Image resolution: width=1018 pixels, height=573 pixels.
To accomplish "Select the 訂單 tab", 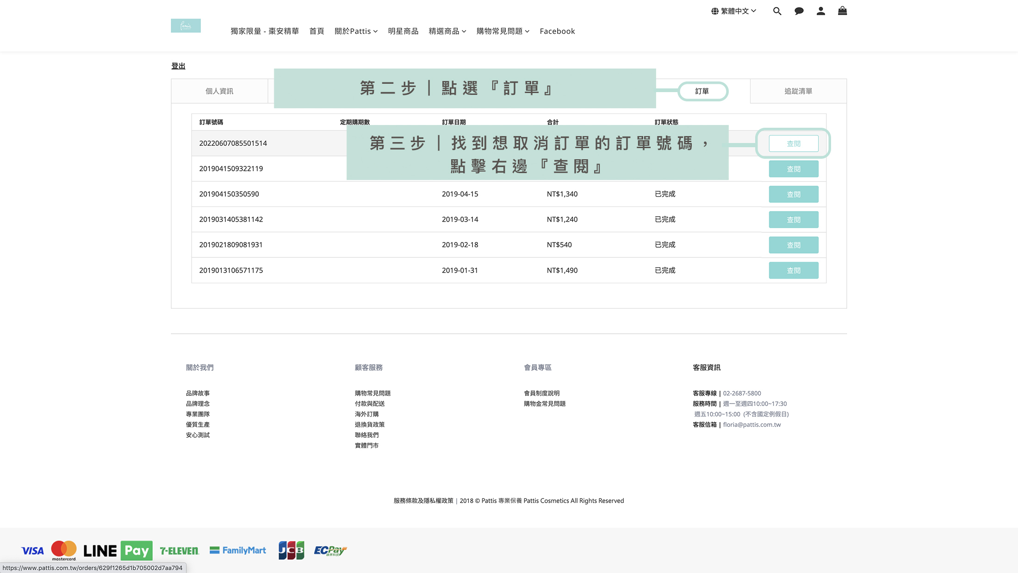I will (702, 91).
